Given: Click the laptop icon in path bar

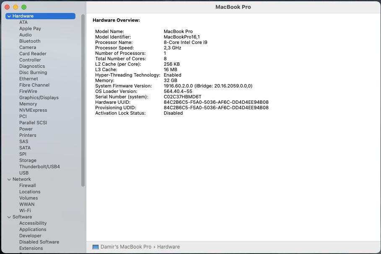Looking at the screenshot, I should [x=96, y=247].
